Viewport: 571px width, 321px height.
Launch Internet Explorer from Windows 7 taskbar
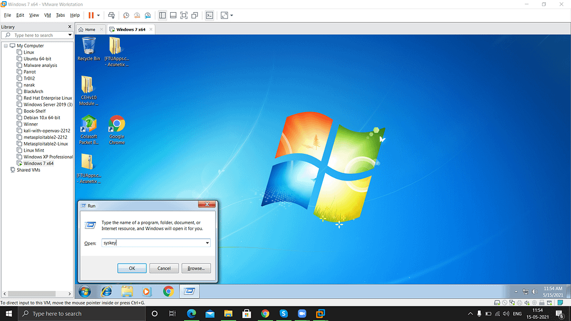[x=107, y=291]
